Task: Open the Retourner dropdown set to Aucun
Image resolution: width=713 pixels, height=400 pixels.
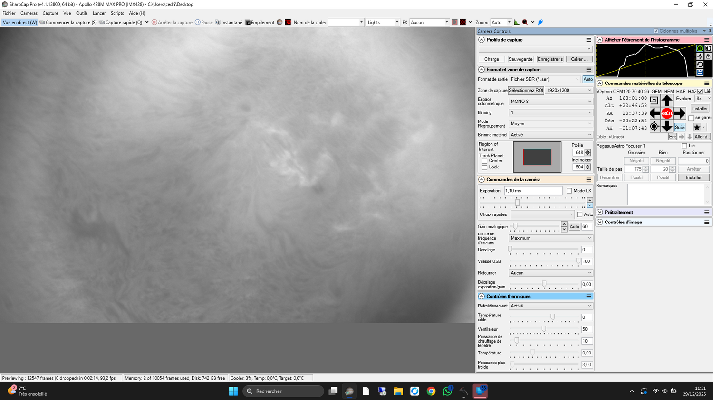Action: coord(551,273)
